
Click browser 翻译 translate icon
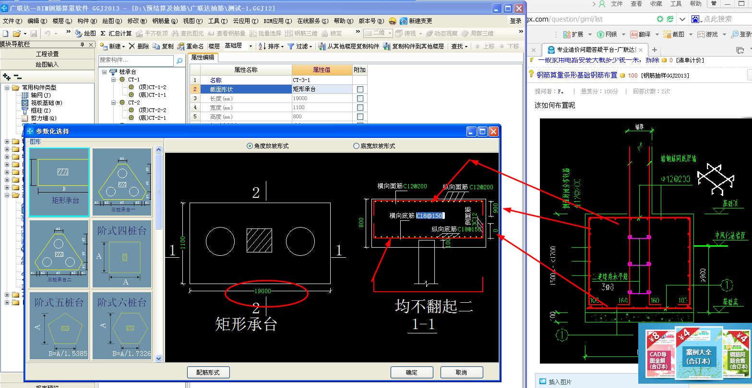634,34
